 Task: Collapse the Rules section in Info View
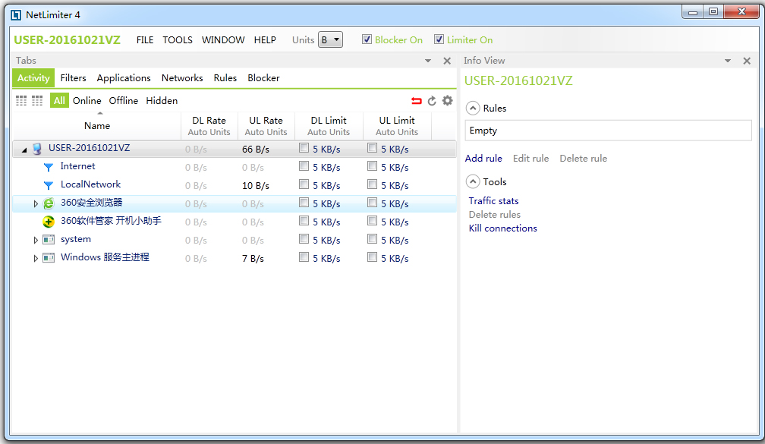[473, 109]
